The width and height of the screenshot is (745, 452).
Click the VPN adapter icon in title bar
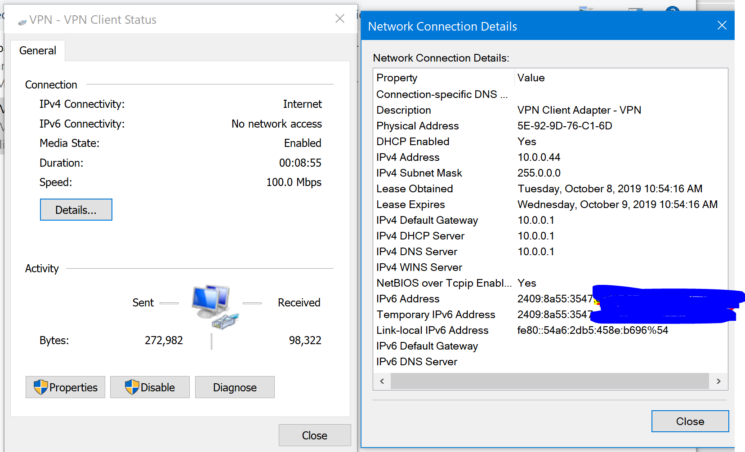pos(22,22)
